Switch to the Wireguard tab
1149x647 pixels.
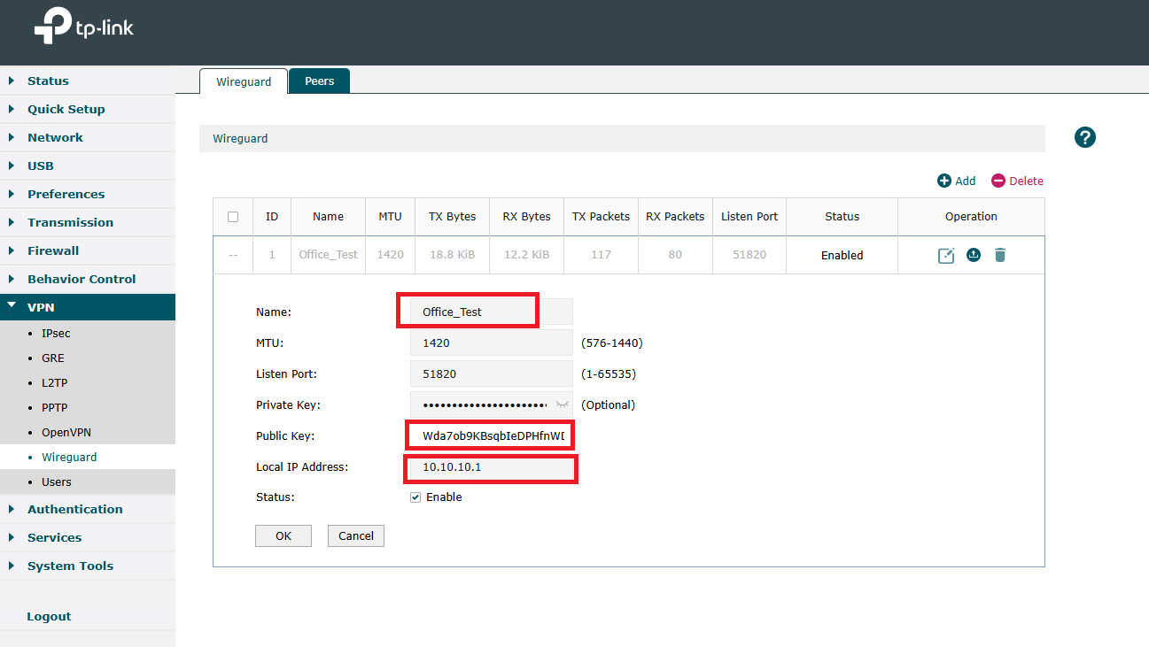(x=244, y=81)
